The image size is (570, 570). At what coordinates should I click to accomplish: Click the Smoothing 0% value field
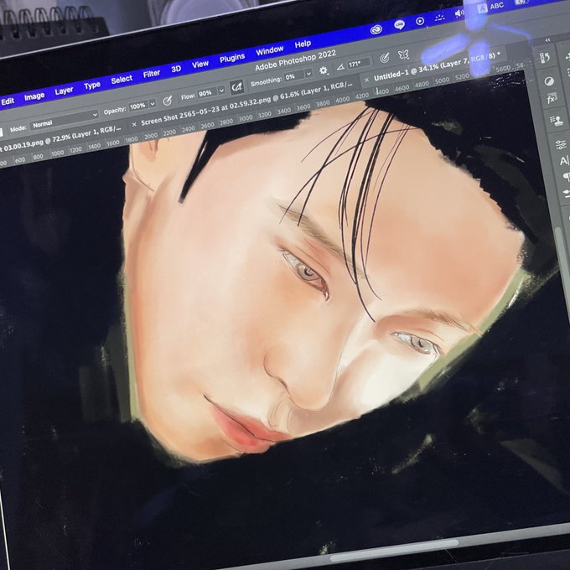(294, 77)
